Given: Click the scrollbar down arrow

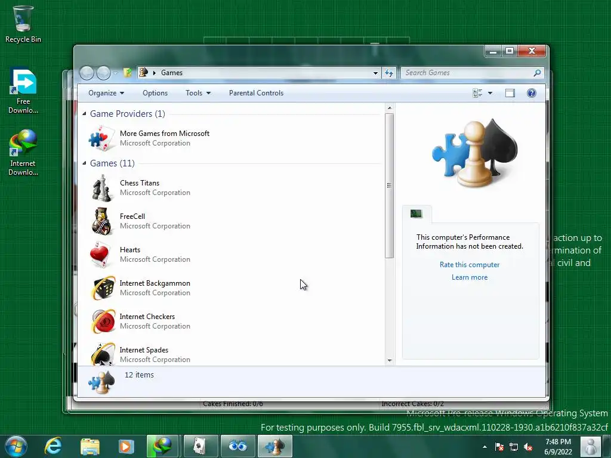Looking at the screenshot, I should [389, 361].
